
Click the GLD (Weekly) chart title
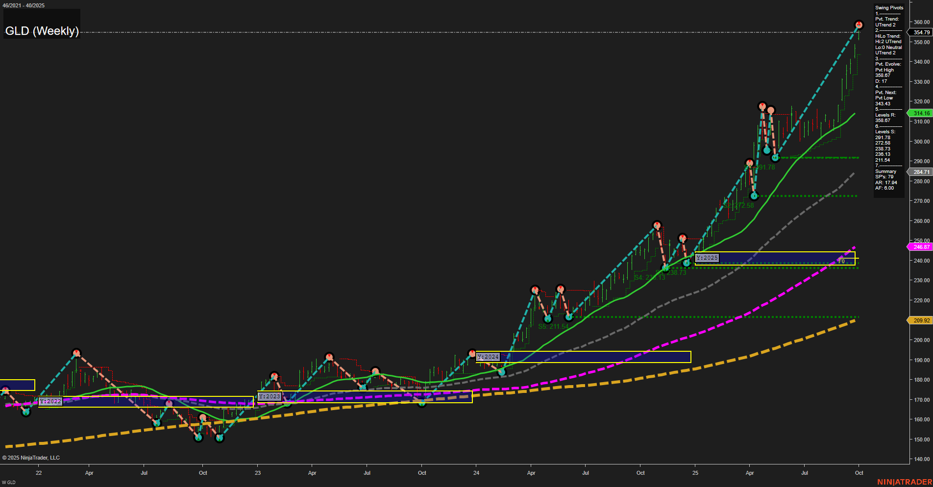point(42,31)
